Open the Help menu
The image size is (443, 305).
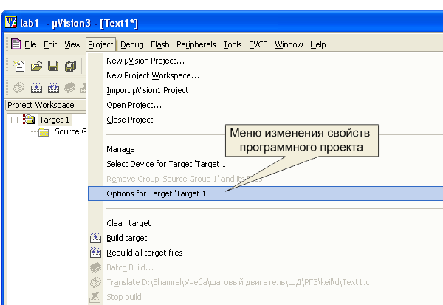317,44
